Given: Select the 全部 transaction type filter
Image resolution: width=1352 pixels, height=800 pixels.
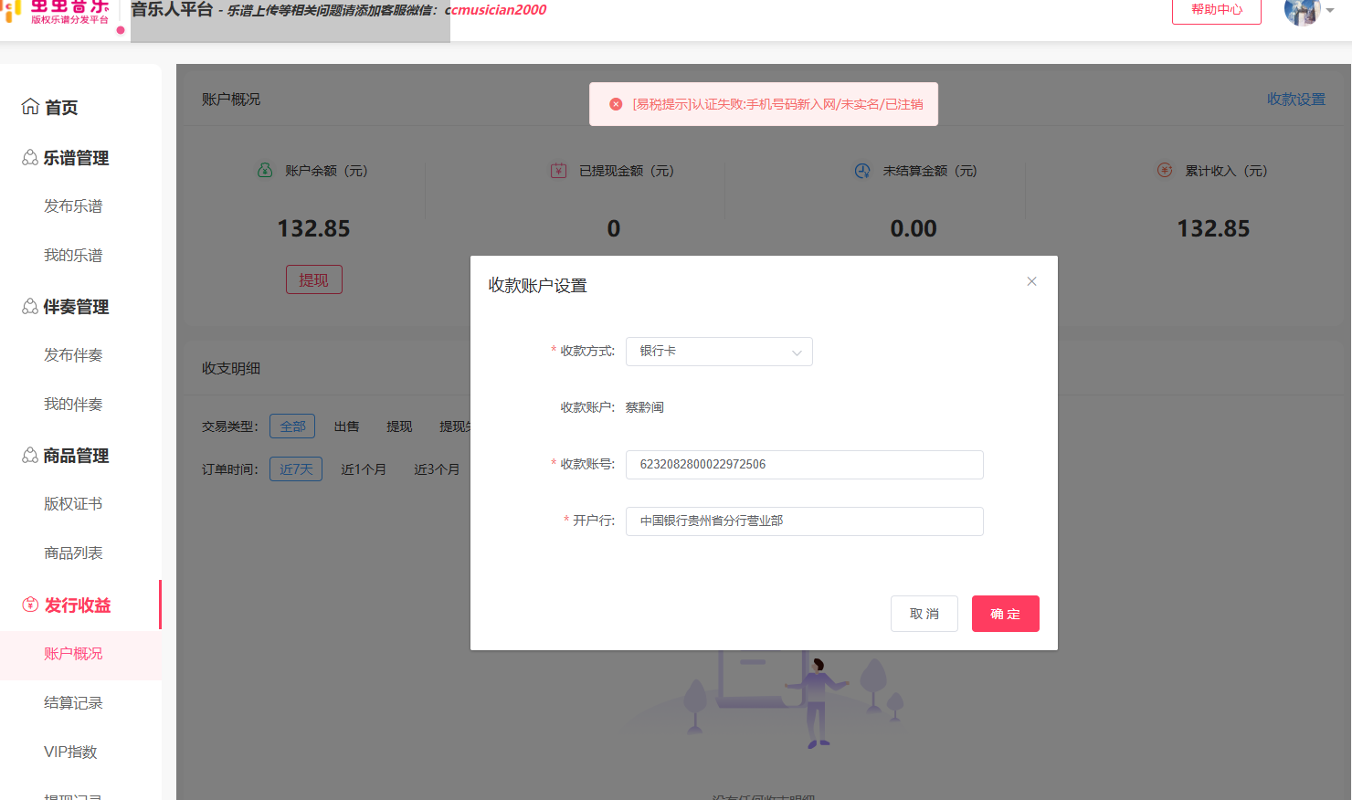Looking at the screenshot, I should 292,426.
